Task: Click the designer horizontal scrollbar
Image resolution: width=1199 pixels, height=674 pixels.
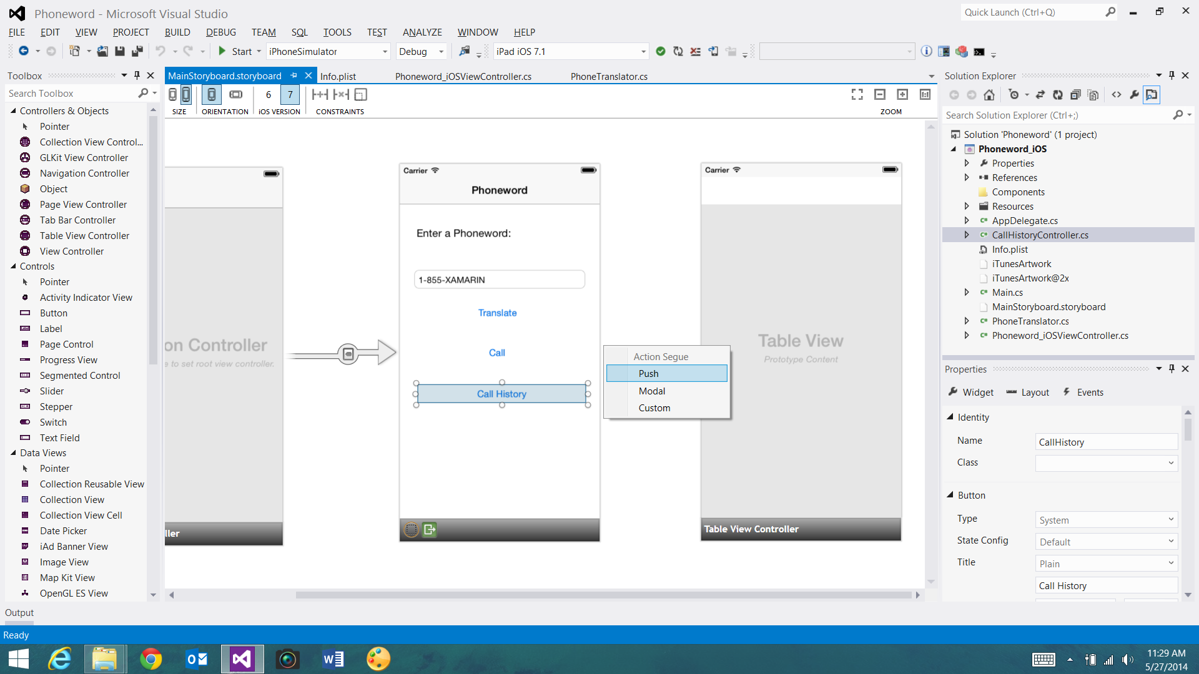Action: [603, 595]
